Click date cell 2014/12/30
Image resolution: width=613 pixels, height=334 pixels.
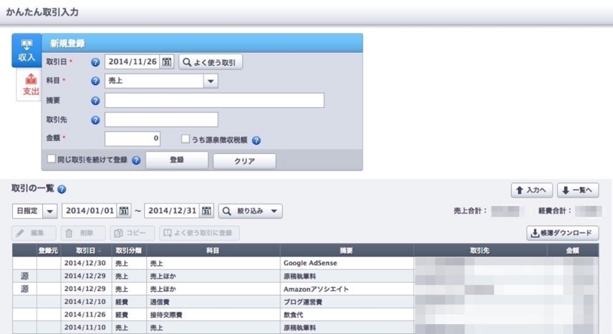(x=86, y=264)
